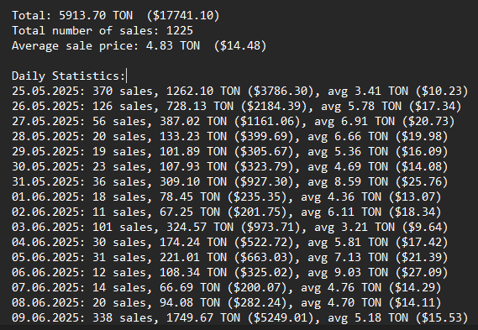Click the 07.06.2025 row with 14 sales

pos(227,288)
